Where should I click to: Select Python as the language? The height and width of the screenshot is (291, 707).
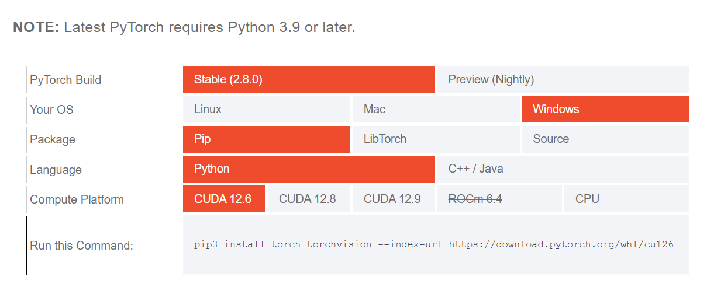tap(309, 169)
